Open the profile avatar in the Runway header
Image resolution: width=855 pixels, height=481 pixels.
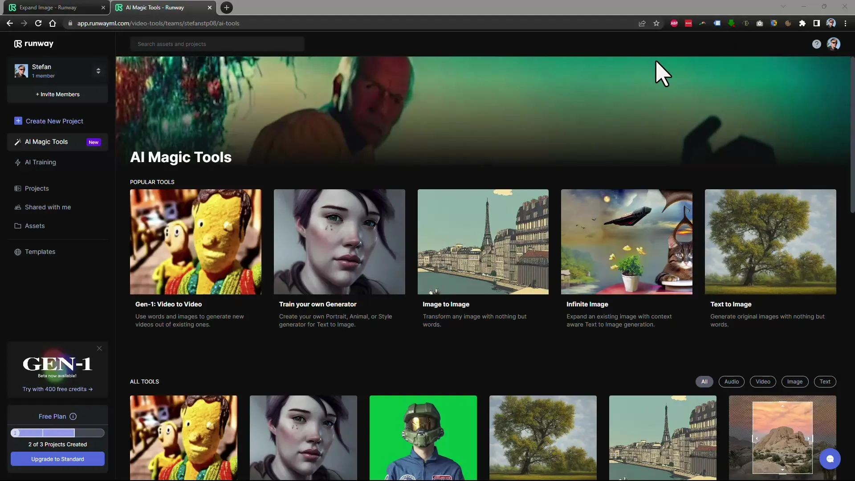(833, 44)
